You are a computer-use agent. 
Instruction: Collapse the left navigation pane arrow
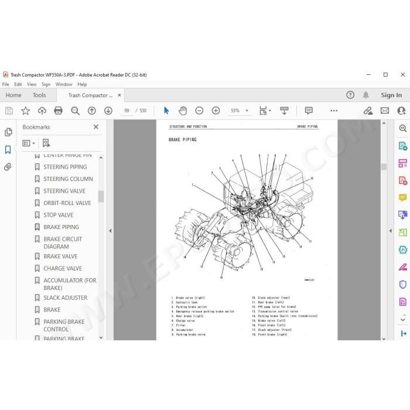110,231
